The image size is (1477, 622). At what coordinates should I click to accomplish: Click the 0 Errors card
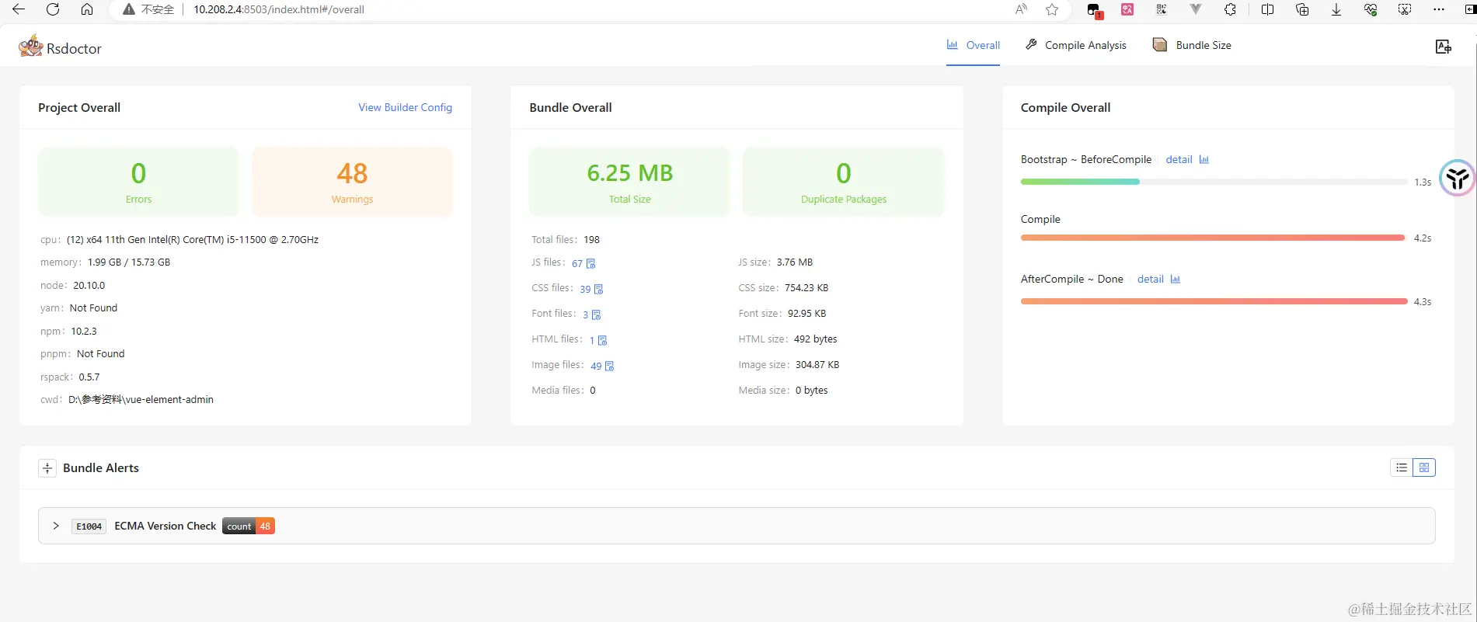pos(138,182)
